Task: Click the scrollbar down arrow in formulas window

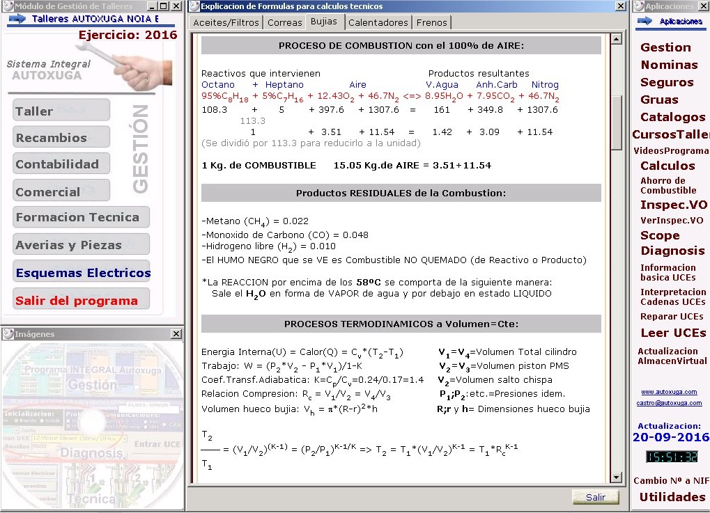Action: tap(616, 477)
